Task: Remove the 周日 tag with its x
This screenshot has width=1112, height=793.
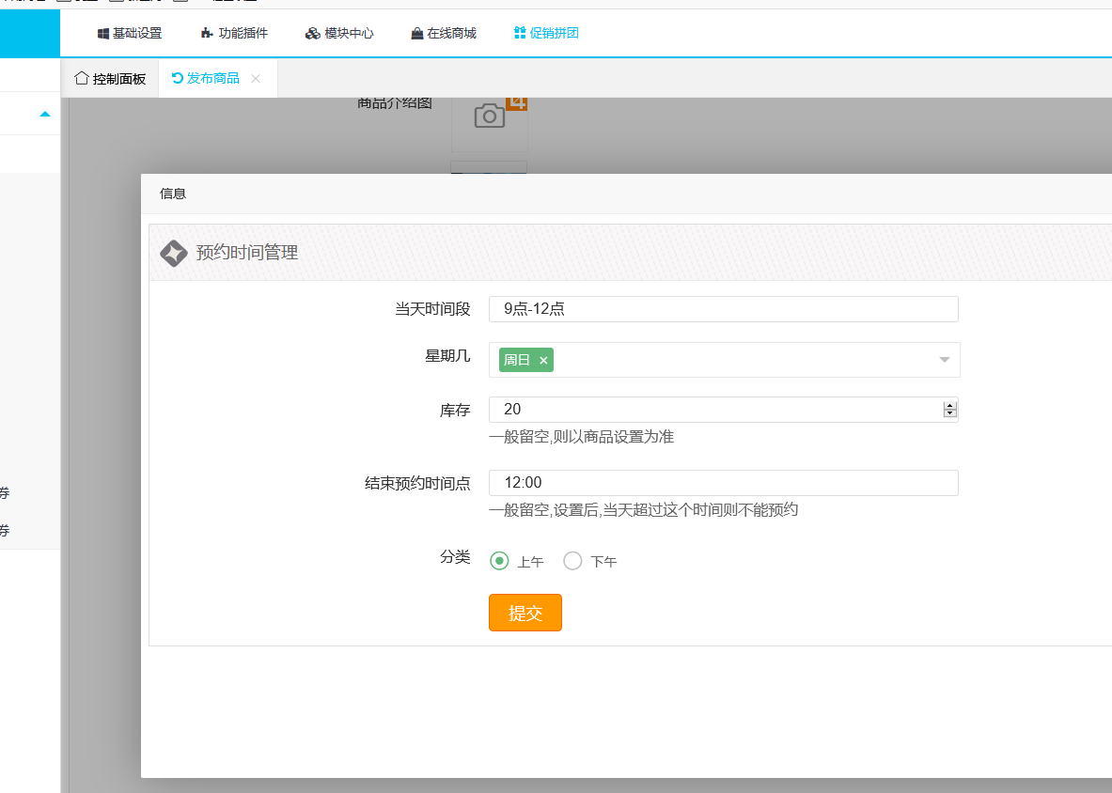Action: [543, 361]
